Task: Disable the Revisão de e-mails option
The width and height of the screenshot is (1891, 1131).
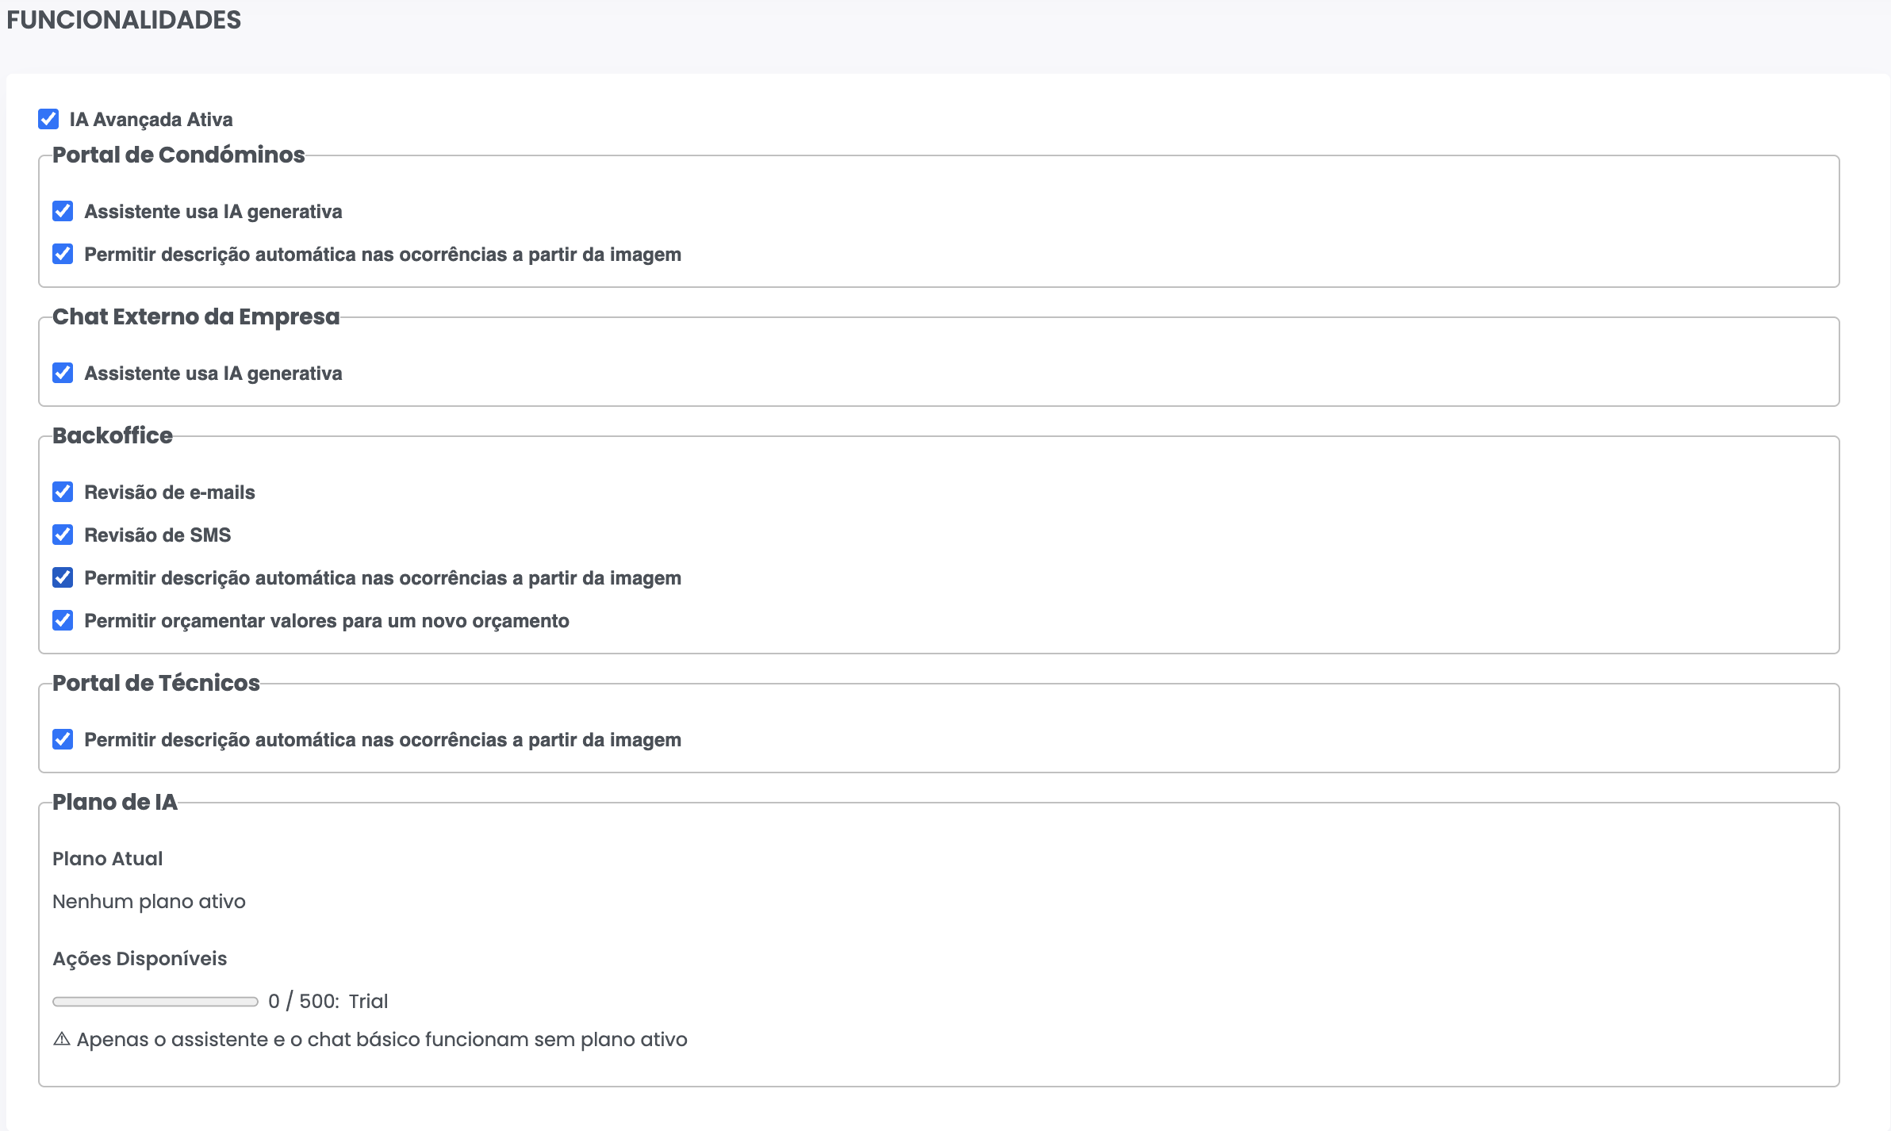Action: point(63,492)
